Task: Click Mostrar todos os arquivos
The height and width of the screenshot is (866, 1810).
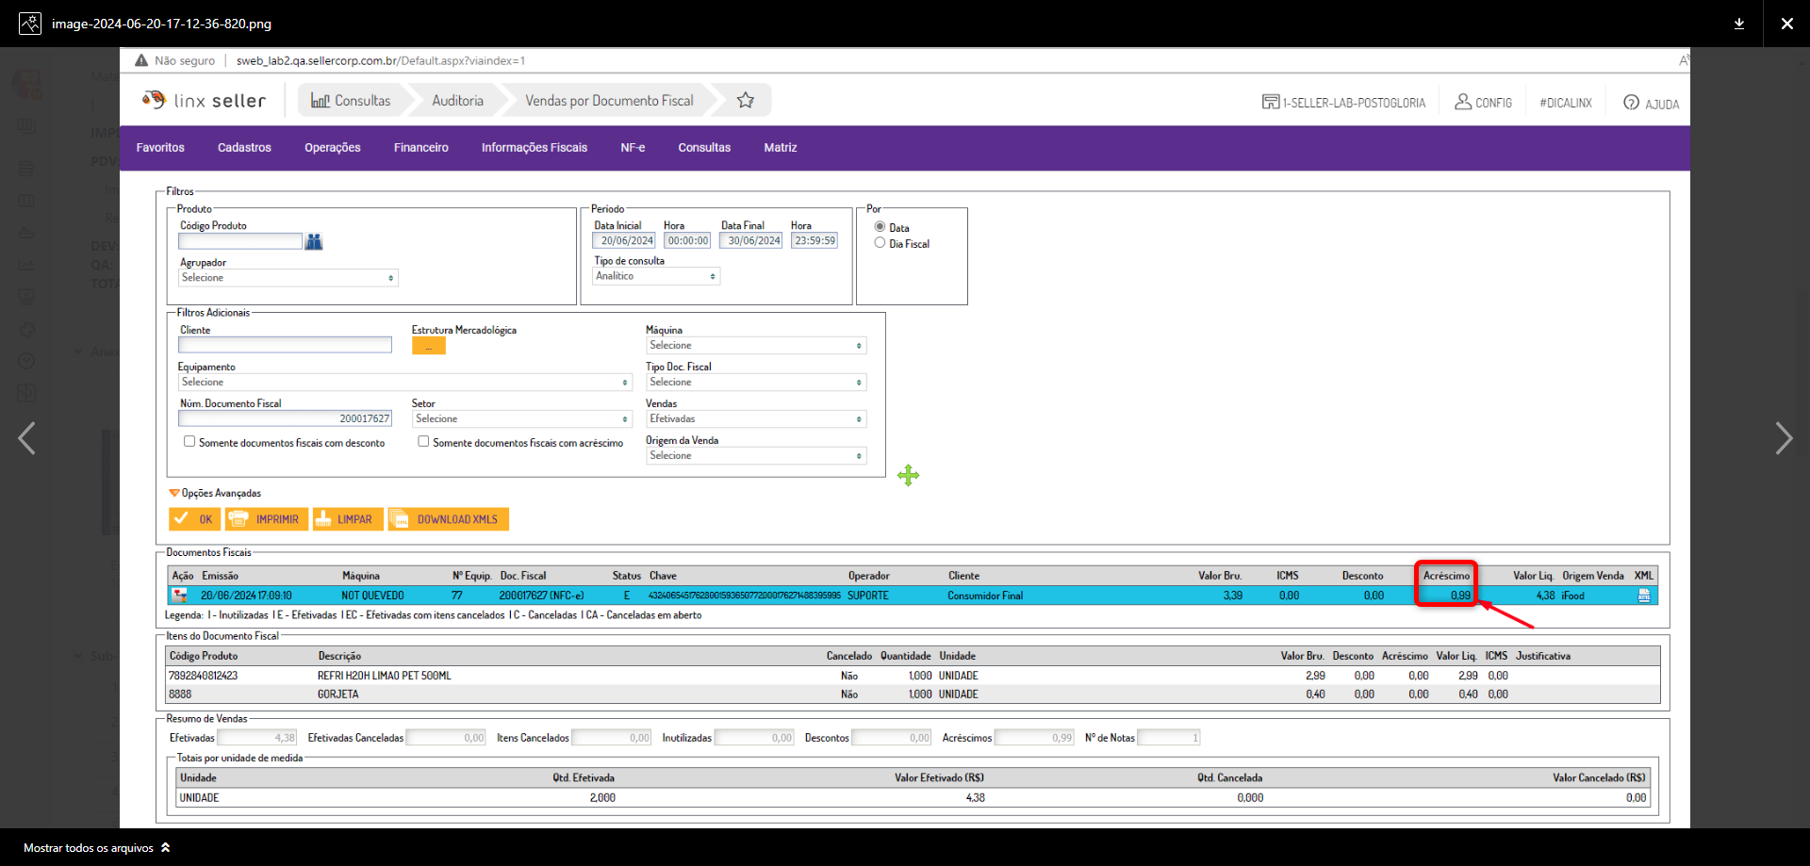Action: pyautogui.click(x=97, y=848)
